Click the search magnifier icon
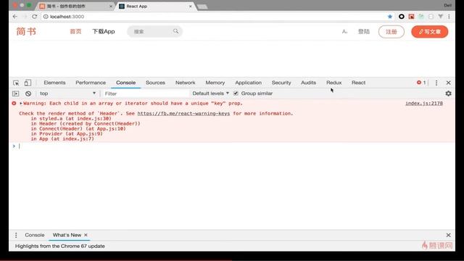The width and height of the screenshot is (464, 261). [175, 31]
